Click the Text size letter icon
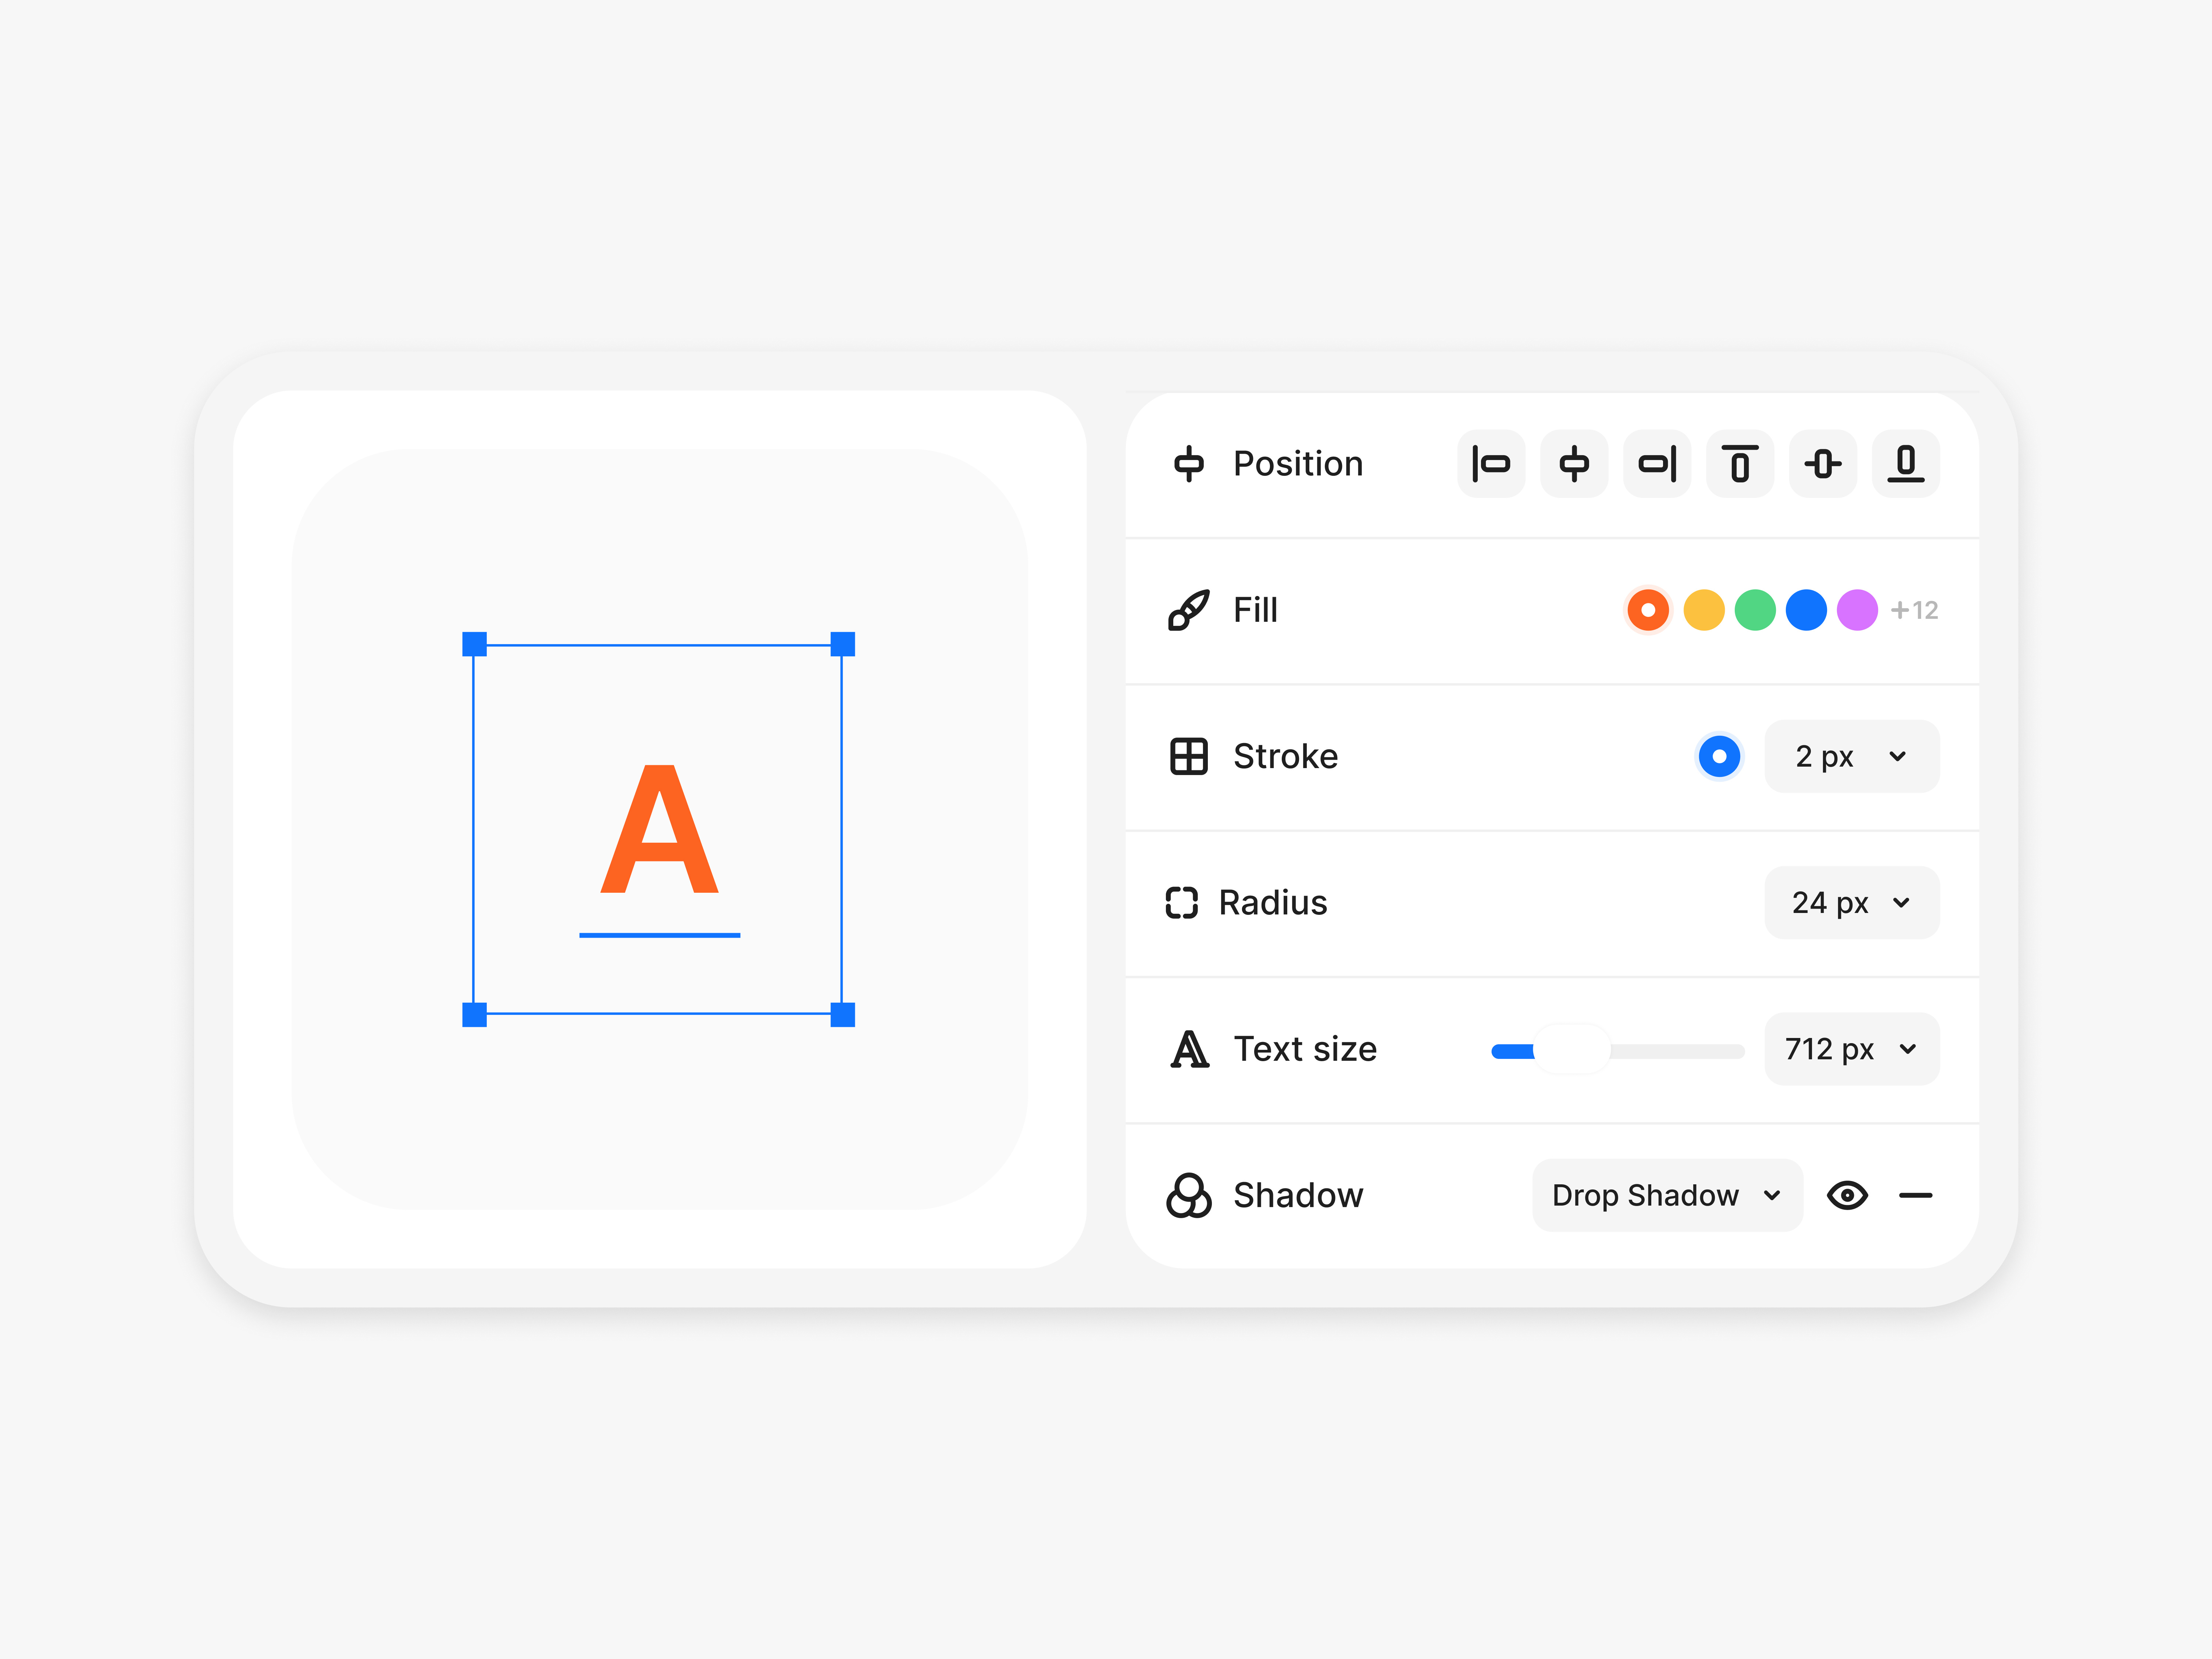2212x1659 pixels. point(1190,1049)
